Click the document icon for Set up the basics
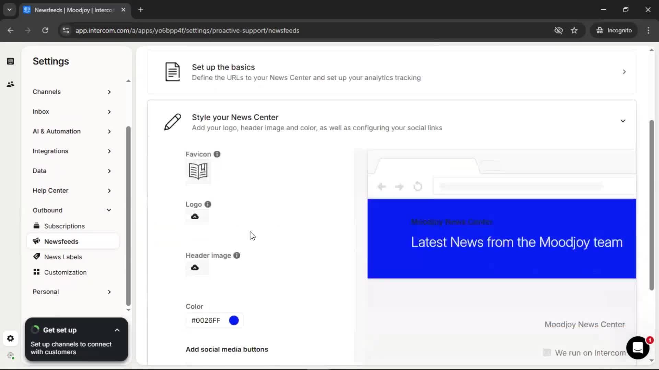 tap(172, 72)
